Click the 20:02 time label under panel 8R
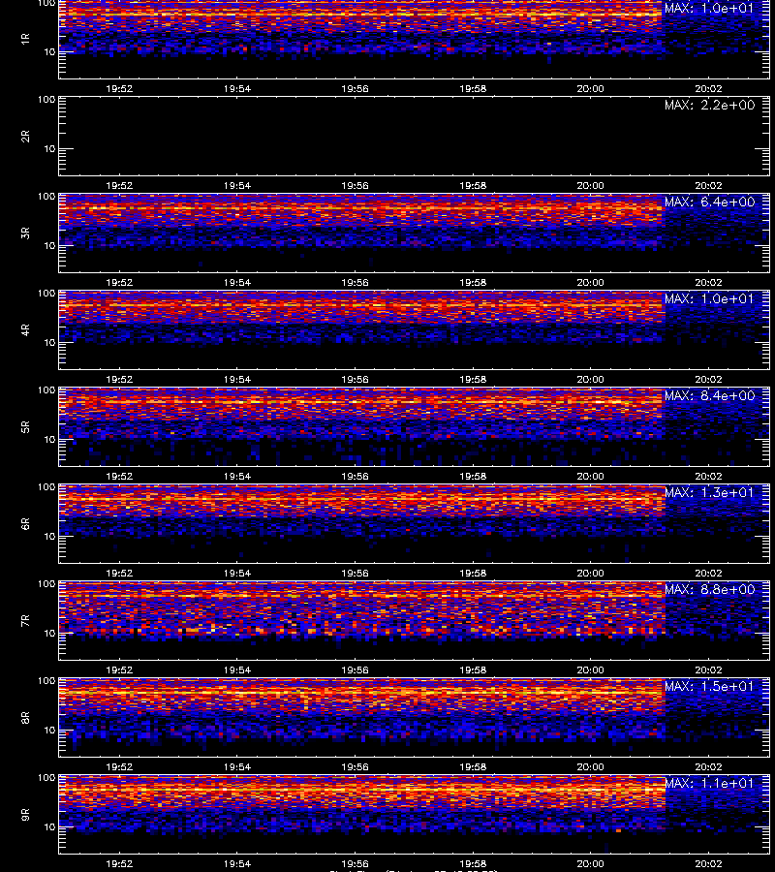 tap(708, 767)
